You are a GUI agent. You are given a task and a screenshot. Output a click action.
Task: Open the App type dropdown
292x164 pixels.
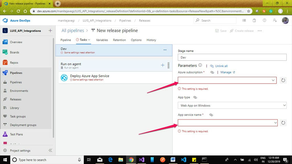(232, 106)
